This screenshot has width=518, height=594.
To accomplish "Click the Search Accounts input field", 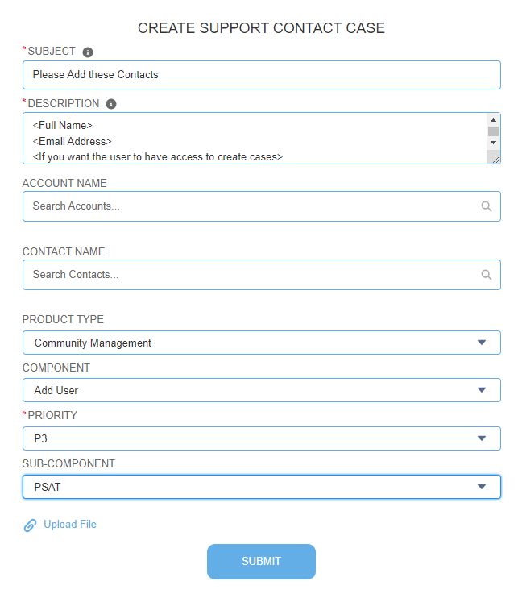I will [250, 206].
